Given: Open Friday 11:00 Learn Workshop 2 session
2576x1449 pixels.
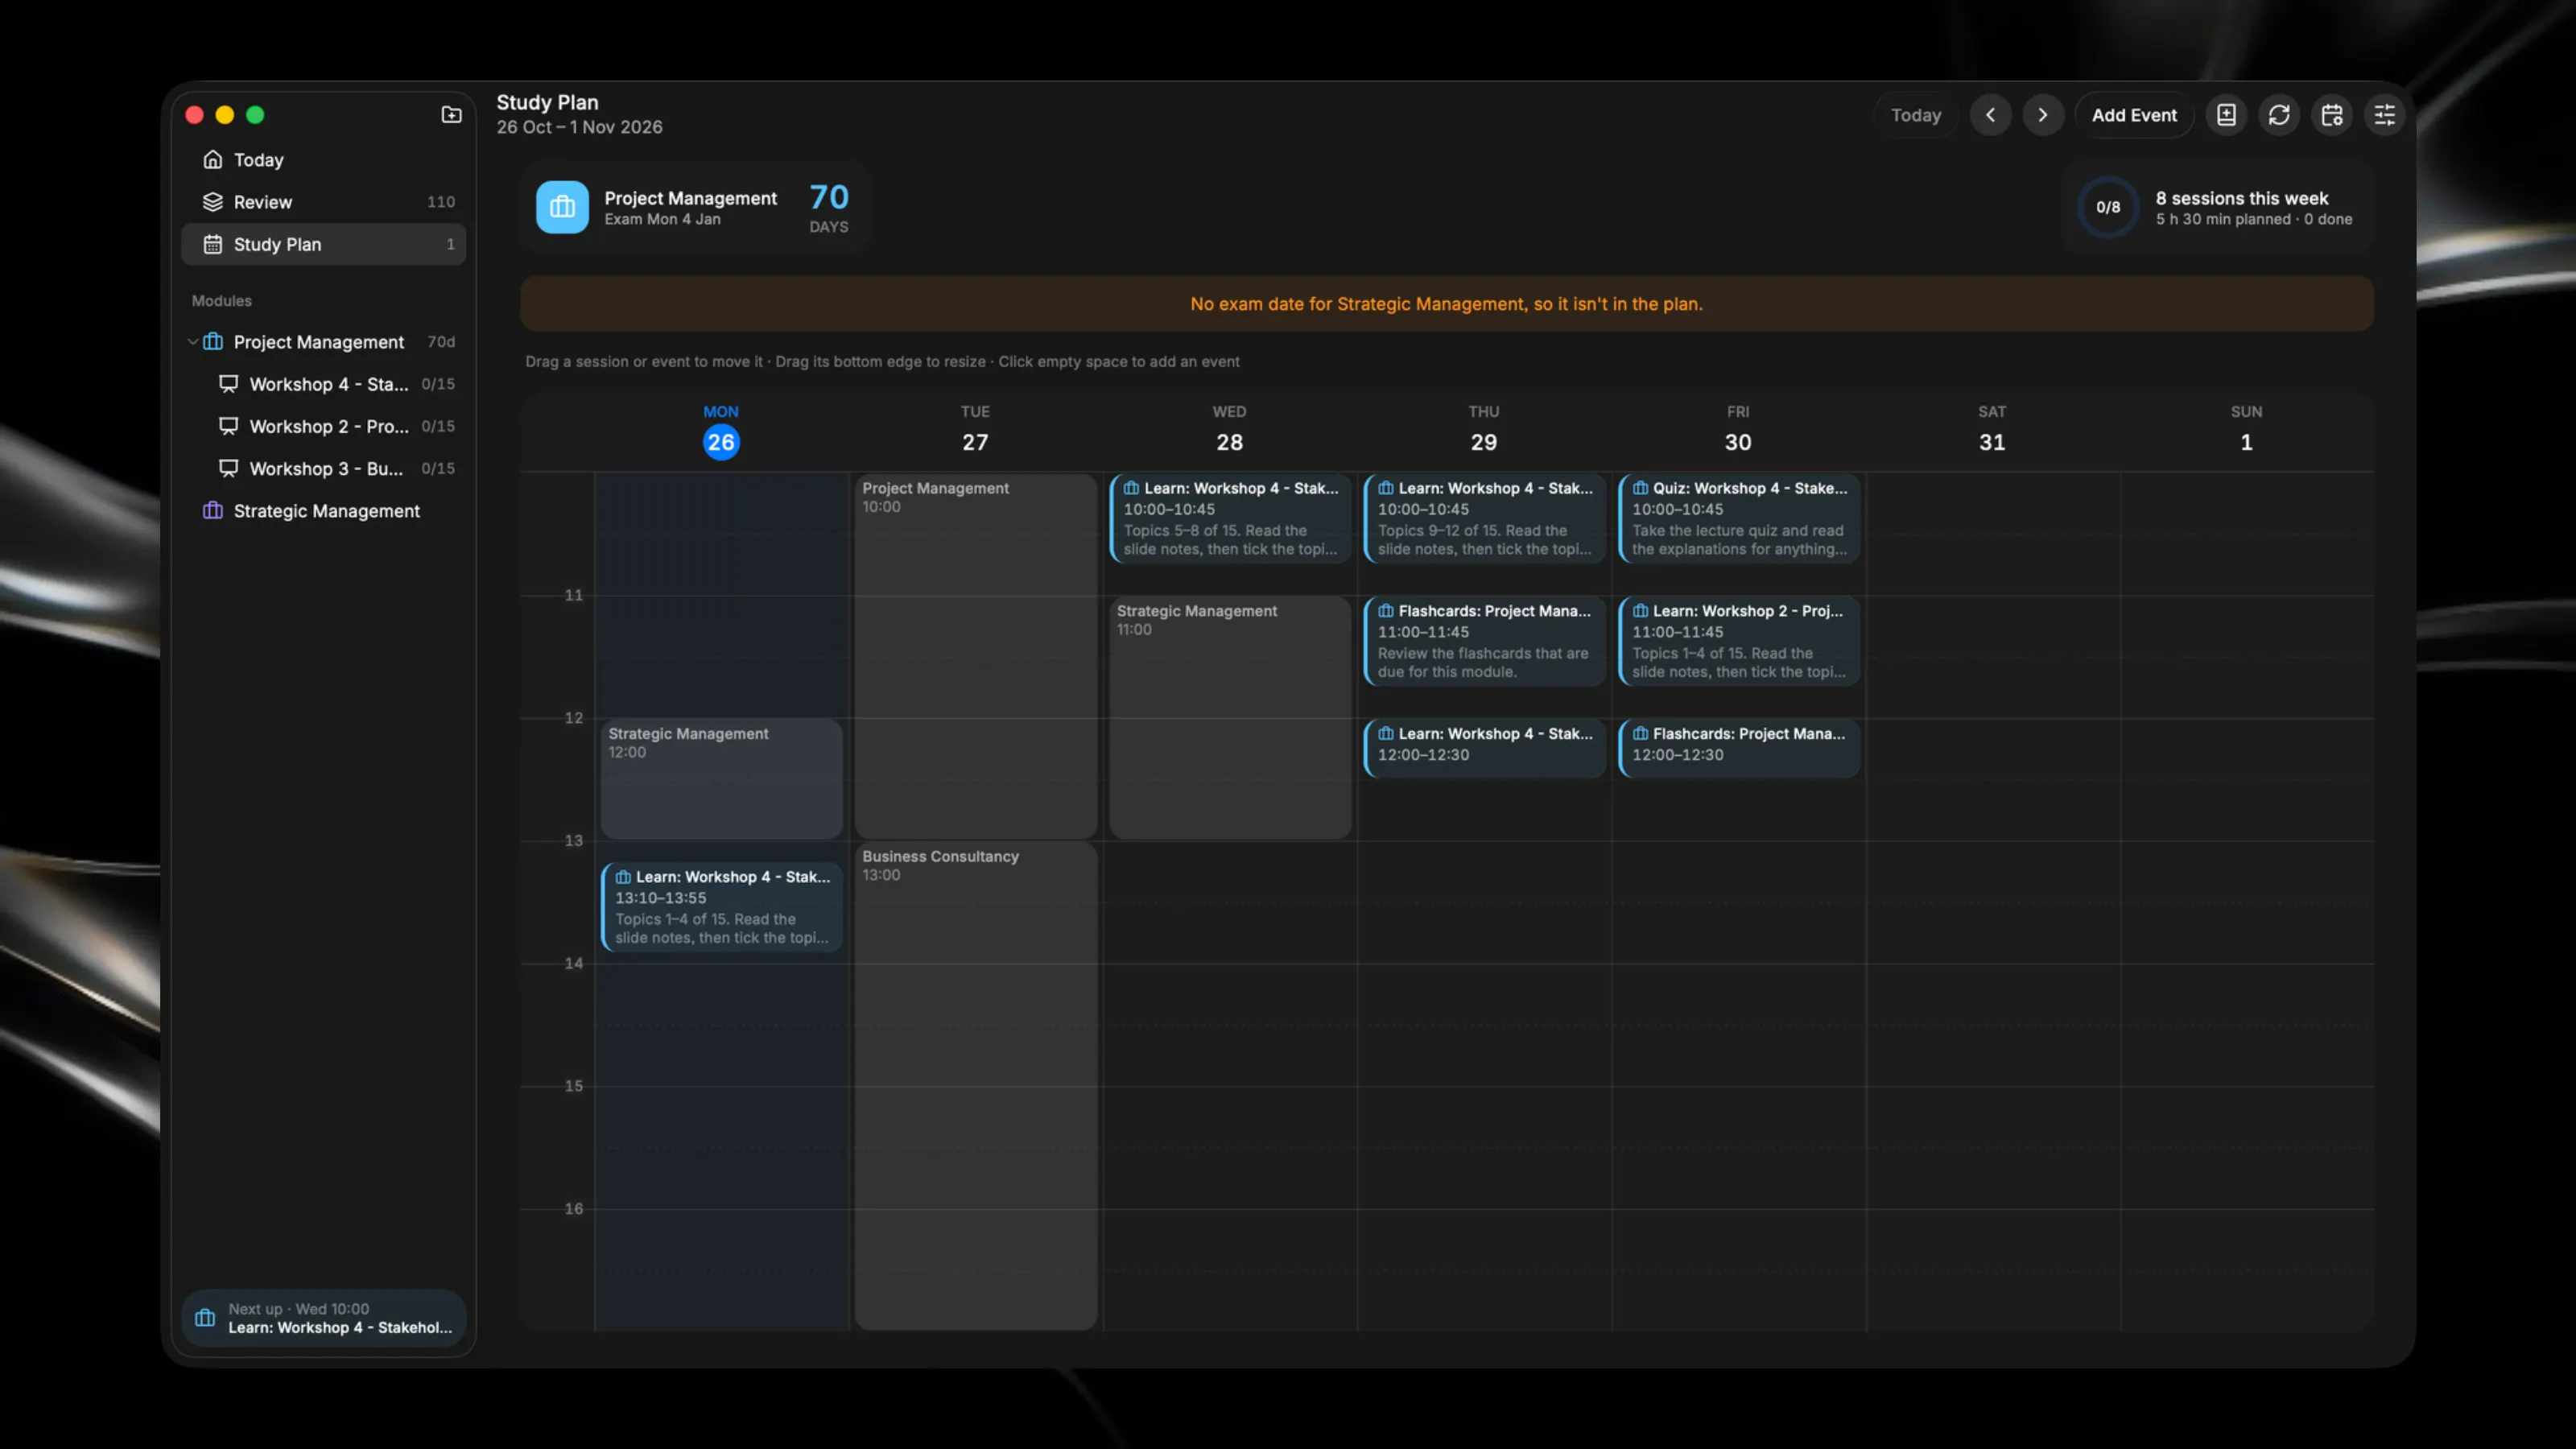Looking at the screenshot, I should tap(1740, 641).
